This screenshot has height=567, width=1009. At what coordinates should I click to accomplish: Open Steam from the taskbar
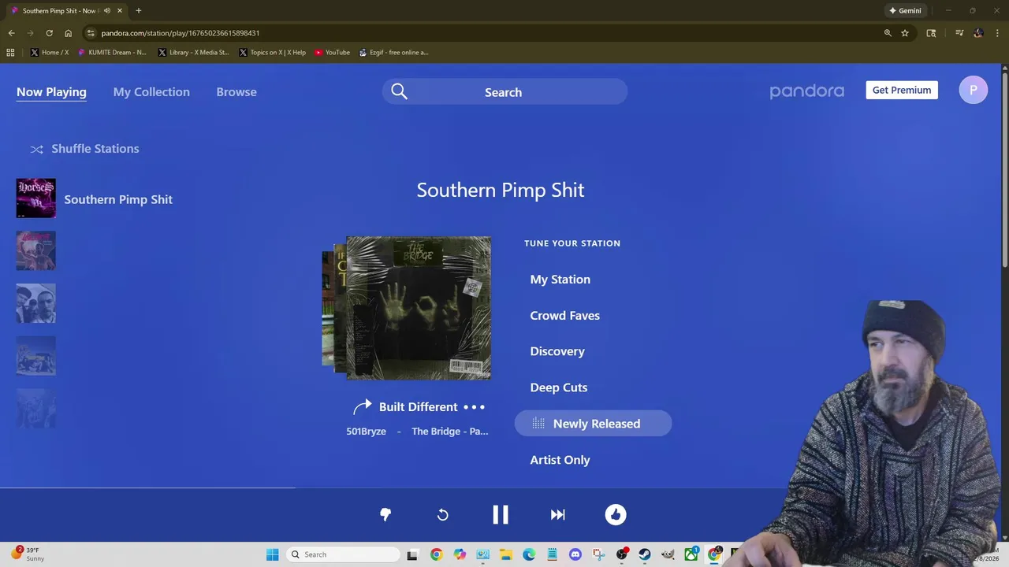pyautogui.click(x=645, y=554)
